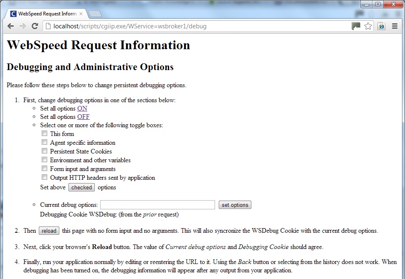Open the Chrome hamburger menu
Viewport: 405px width, 279px height.
pyautogui.click(x=395, y=26)
